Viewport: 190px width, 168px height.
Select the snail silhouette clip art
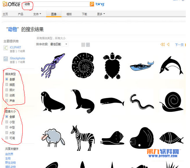click(171, 102)
